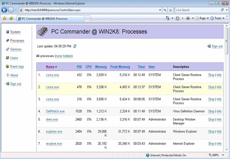
Task: Open the About page link
Action: [x=14, y=75]
